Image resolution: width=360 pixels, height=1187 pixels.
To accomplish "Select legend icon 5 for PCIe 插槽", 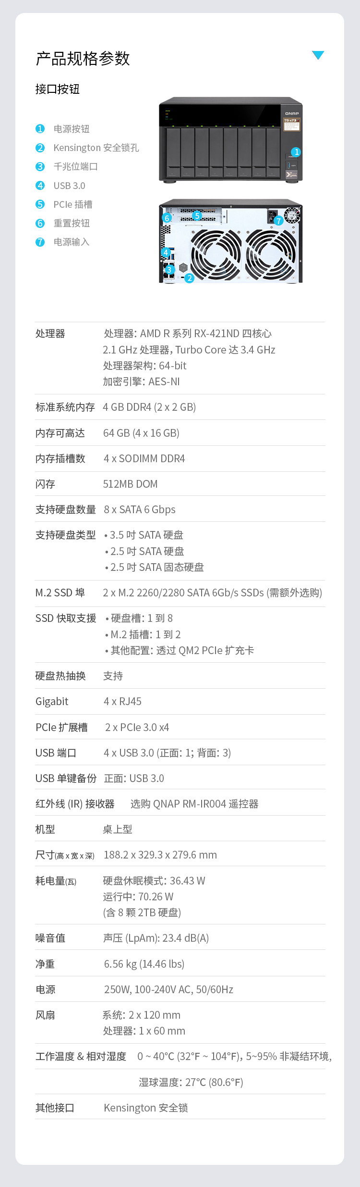I will click(40, 204).
